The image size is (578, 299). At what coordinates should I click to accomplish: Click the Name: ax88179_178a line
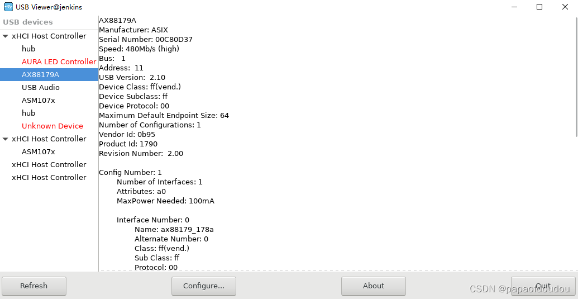click(174, 229)
